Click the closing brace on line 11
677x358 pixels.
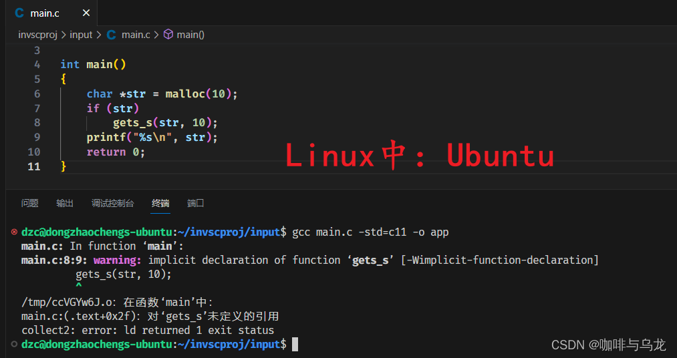63,166
